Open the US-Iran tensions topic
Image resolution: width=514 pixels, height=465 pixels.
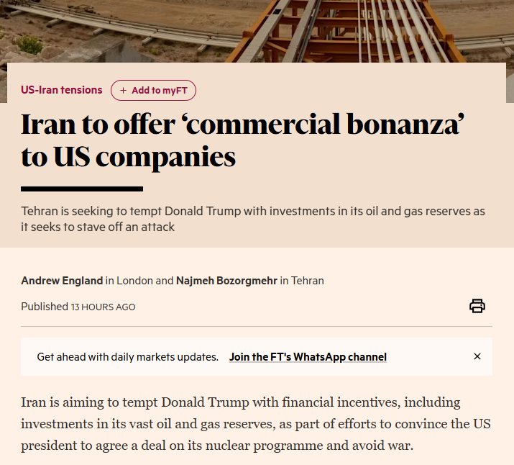62,90
